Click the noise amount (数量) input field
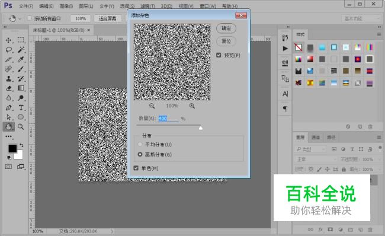385x236 pixels. pos(168,119)
